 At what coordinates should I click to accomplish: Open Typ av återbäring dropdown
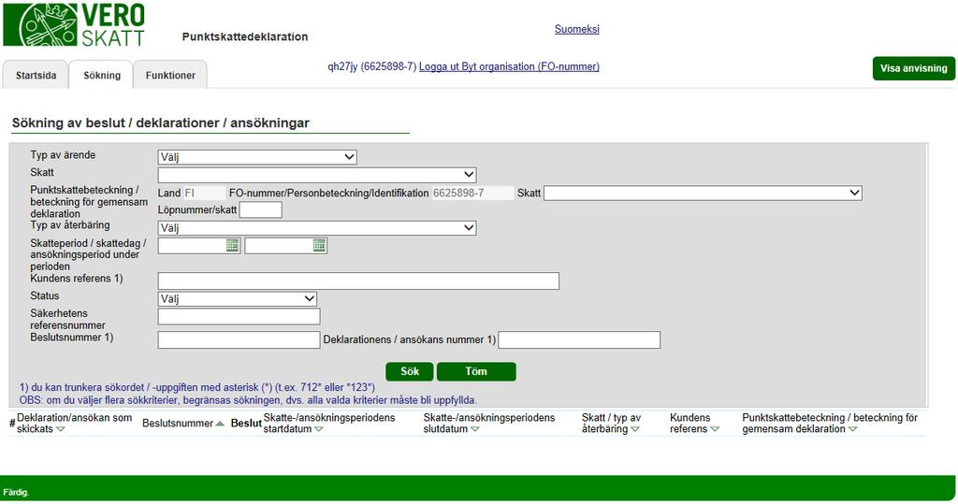point(317,228)
